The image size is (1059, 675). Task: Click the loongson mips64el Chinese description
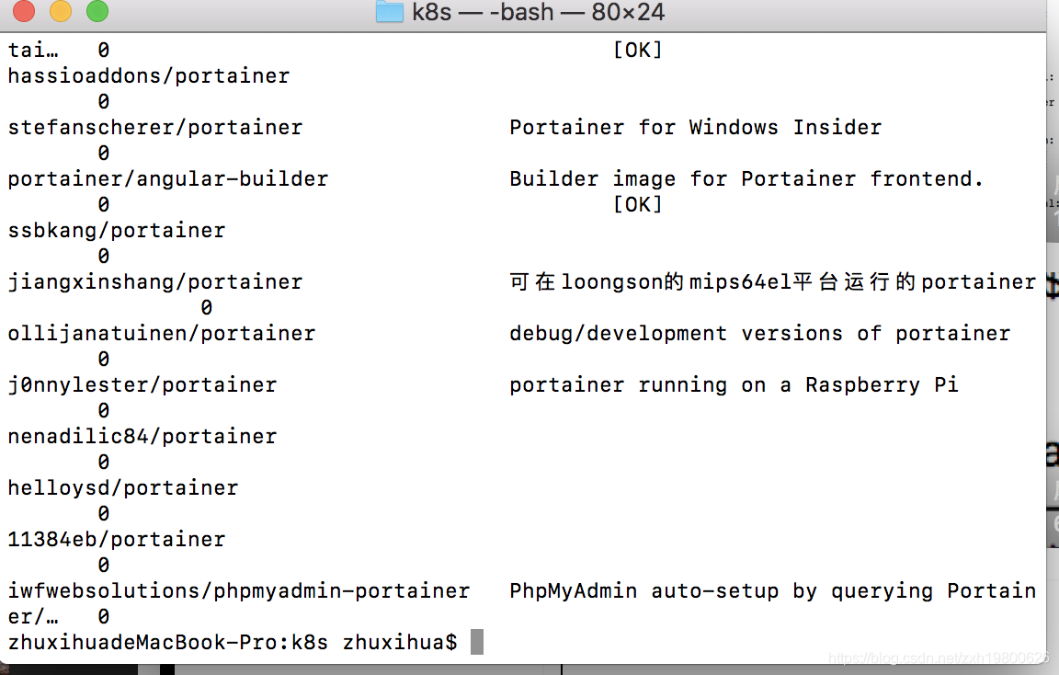point(772,281)
